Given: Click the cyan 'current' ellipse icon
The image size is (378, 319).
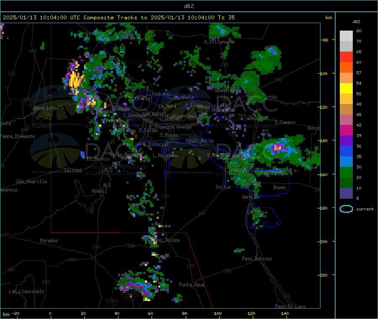Looking at the screenshot, I should (346, 209).
